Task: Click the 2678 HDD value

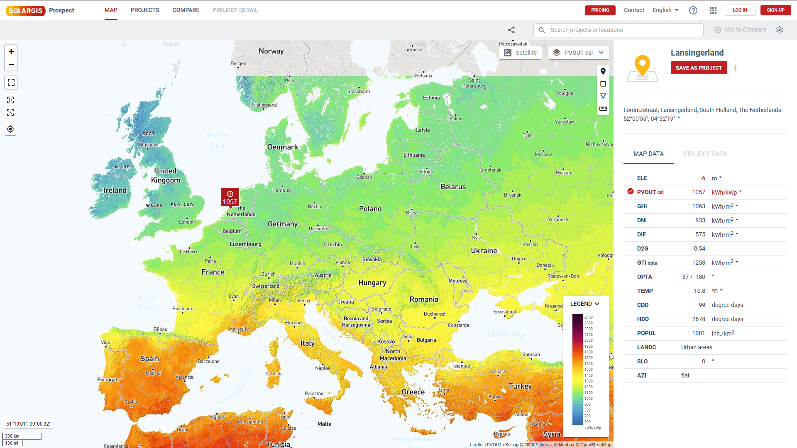Action: (x=699, y=319)
